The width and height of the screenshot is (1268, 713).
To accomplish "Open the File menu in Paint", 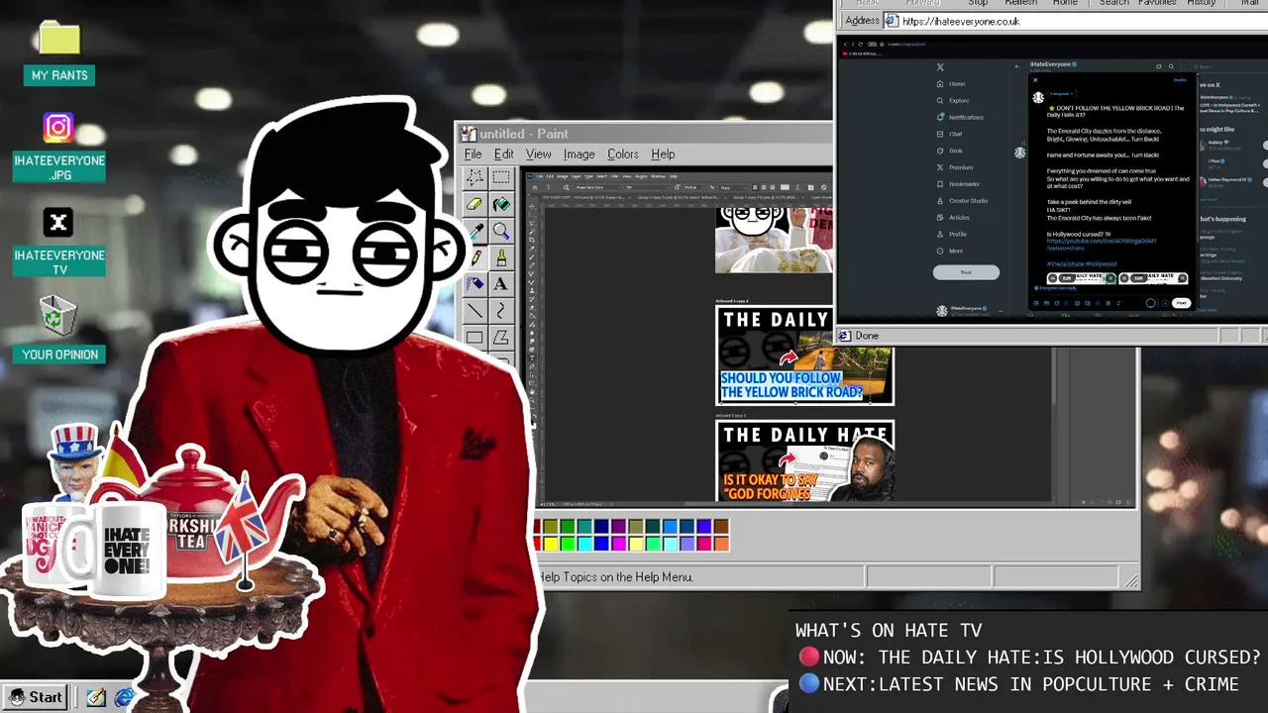I will [x=474, y=154].
